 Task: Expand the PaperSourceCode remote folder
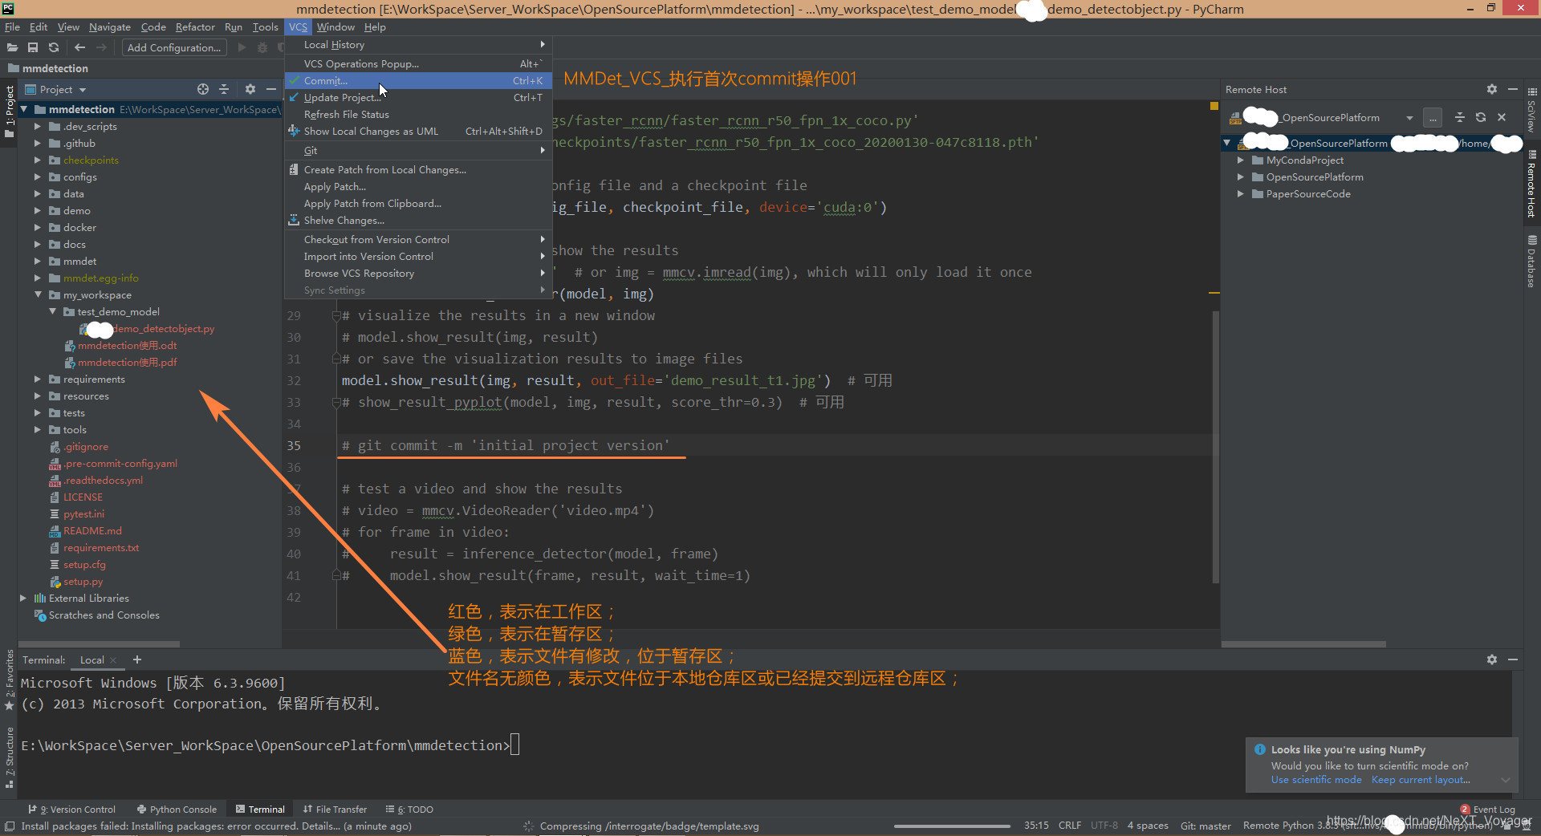(1240, 193)
